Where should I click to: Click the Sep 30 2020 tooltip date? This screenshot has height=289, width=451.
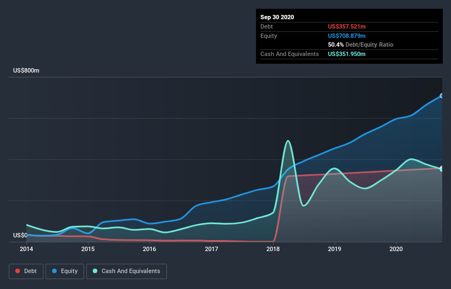[277, 17]
